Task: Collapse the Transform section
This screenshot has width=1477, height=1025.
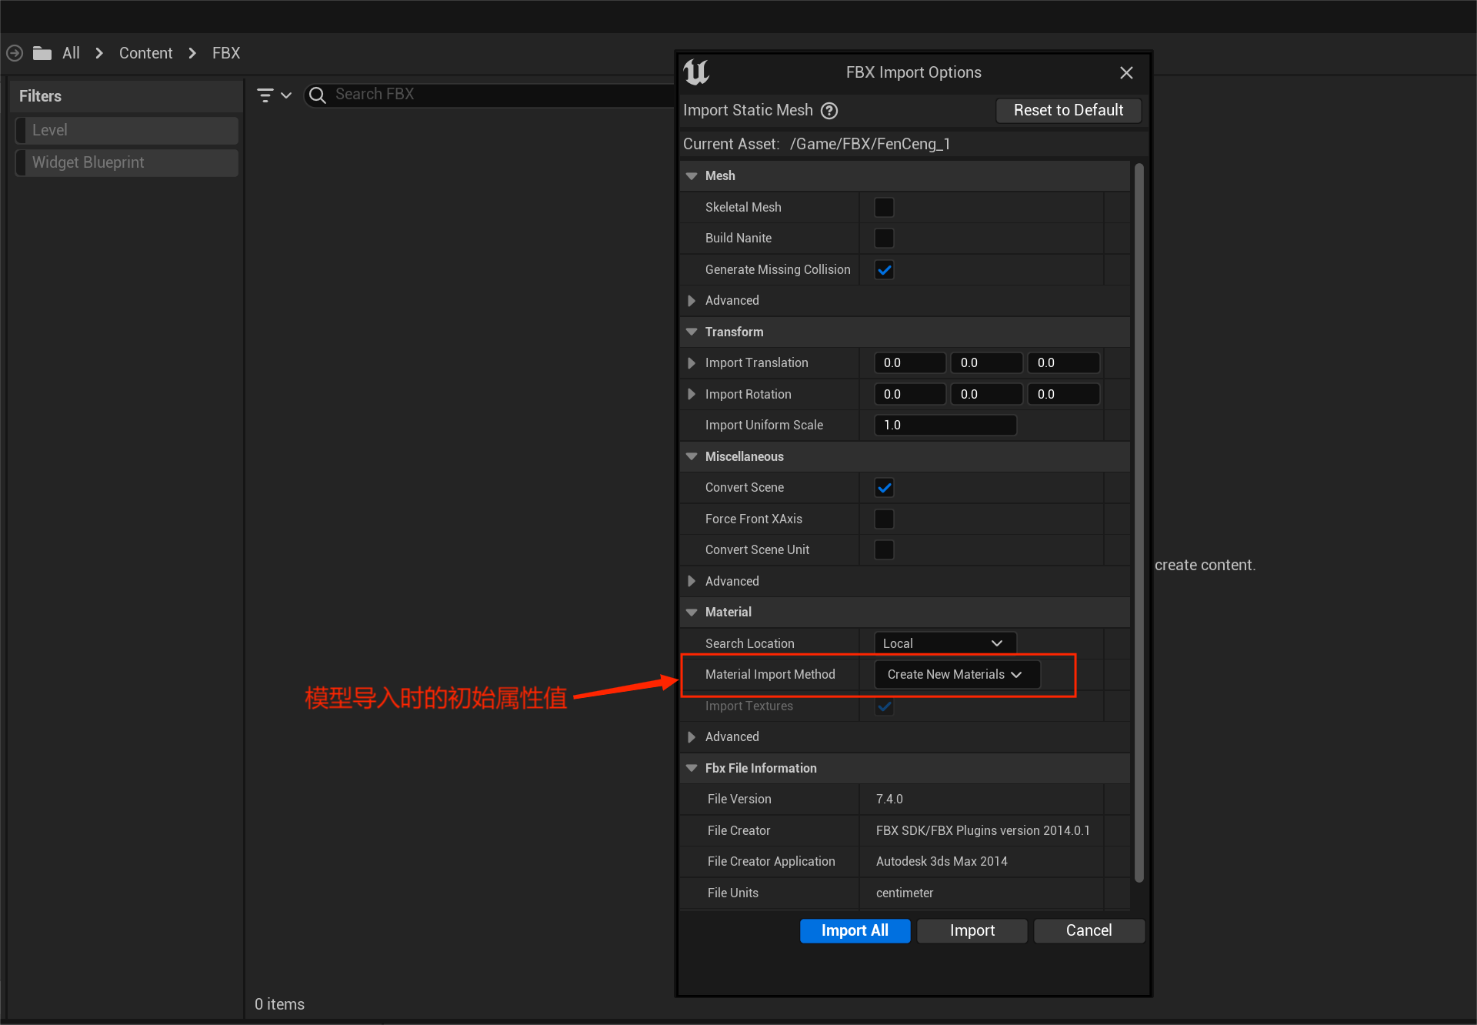Action: coord(692,332)
